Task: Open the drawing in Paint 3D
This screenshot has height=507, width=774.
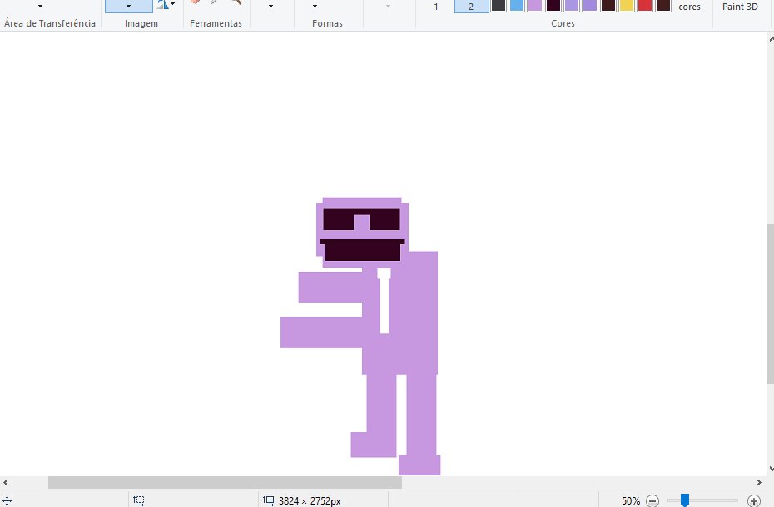Action: 740,7
